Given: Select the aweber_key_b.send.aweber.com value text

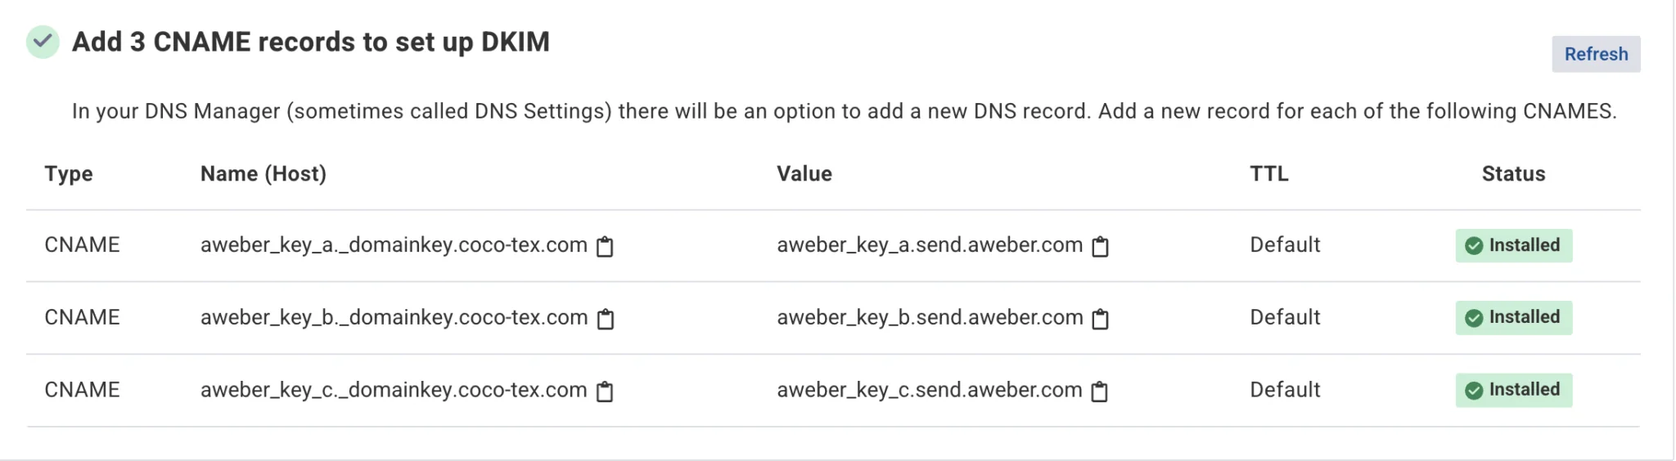Looking at the screenshot, I should [x=930, y=317].
